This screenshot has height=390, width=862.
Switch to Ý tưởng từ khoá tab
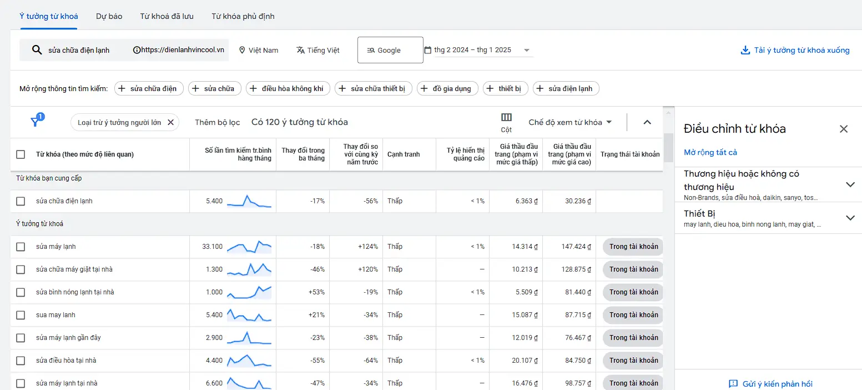tap(49, 16)
